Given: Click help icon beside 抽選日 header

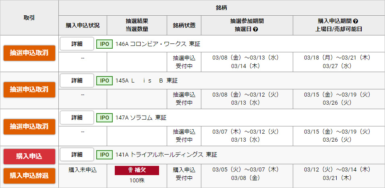Looking at the screenshot, I should [x=255, y=29].
